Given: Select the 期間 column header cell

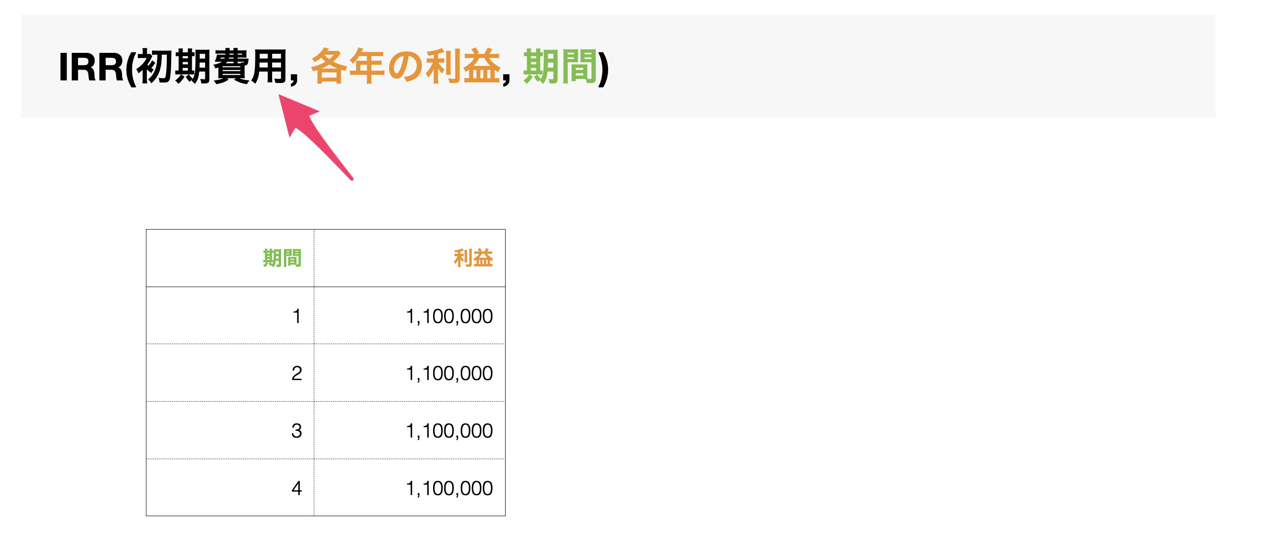Looking at the screenshot, I should click(230, 258).
